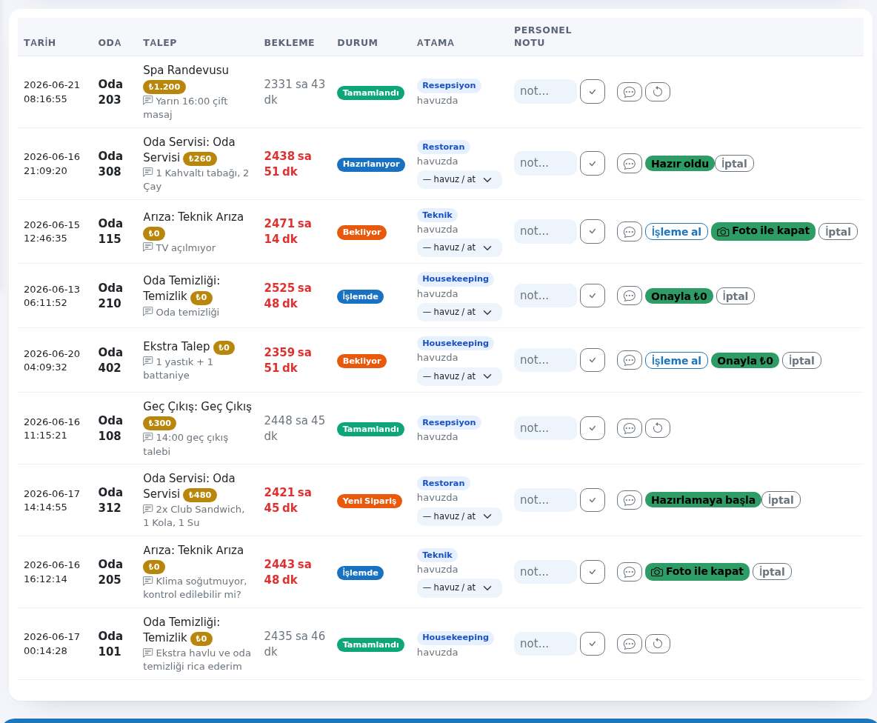Open message icon for Oda 203 spa request
The width and height of the screenshot is (877, 723).
coord(629,92)
